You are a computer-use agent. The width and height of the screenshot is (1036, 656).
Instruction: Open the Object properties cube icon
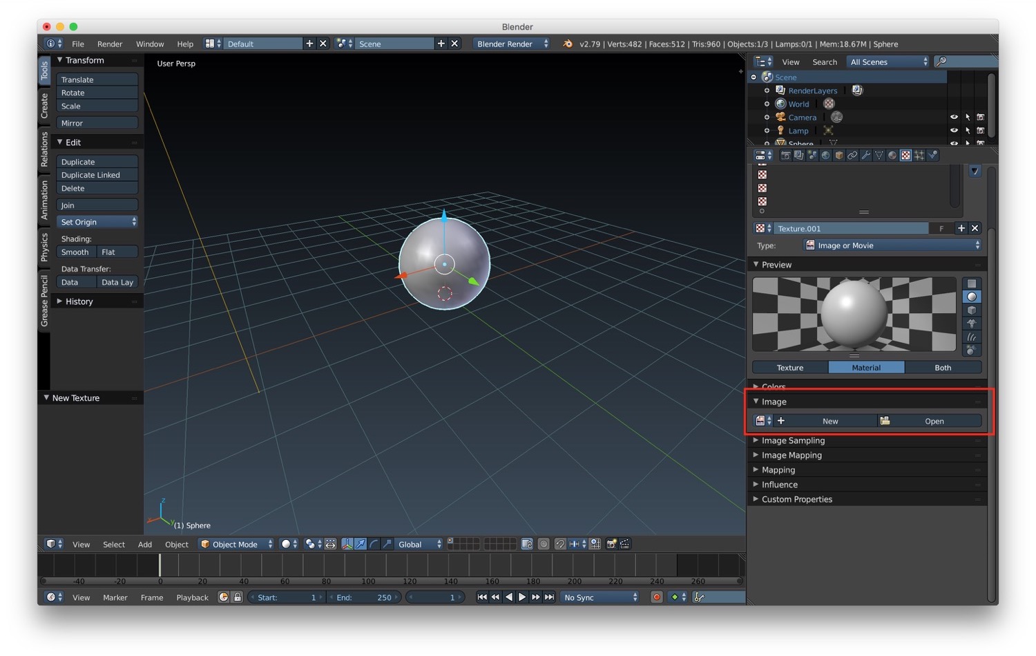coord(839,156)
